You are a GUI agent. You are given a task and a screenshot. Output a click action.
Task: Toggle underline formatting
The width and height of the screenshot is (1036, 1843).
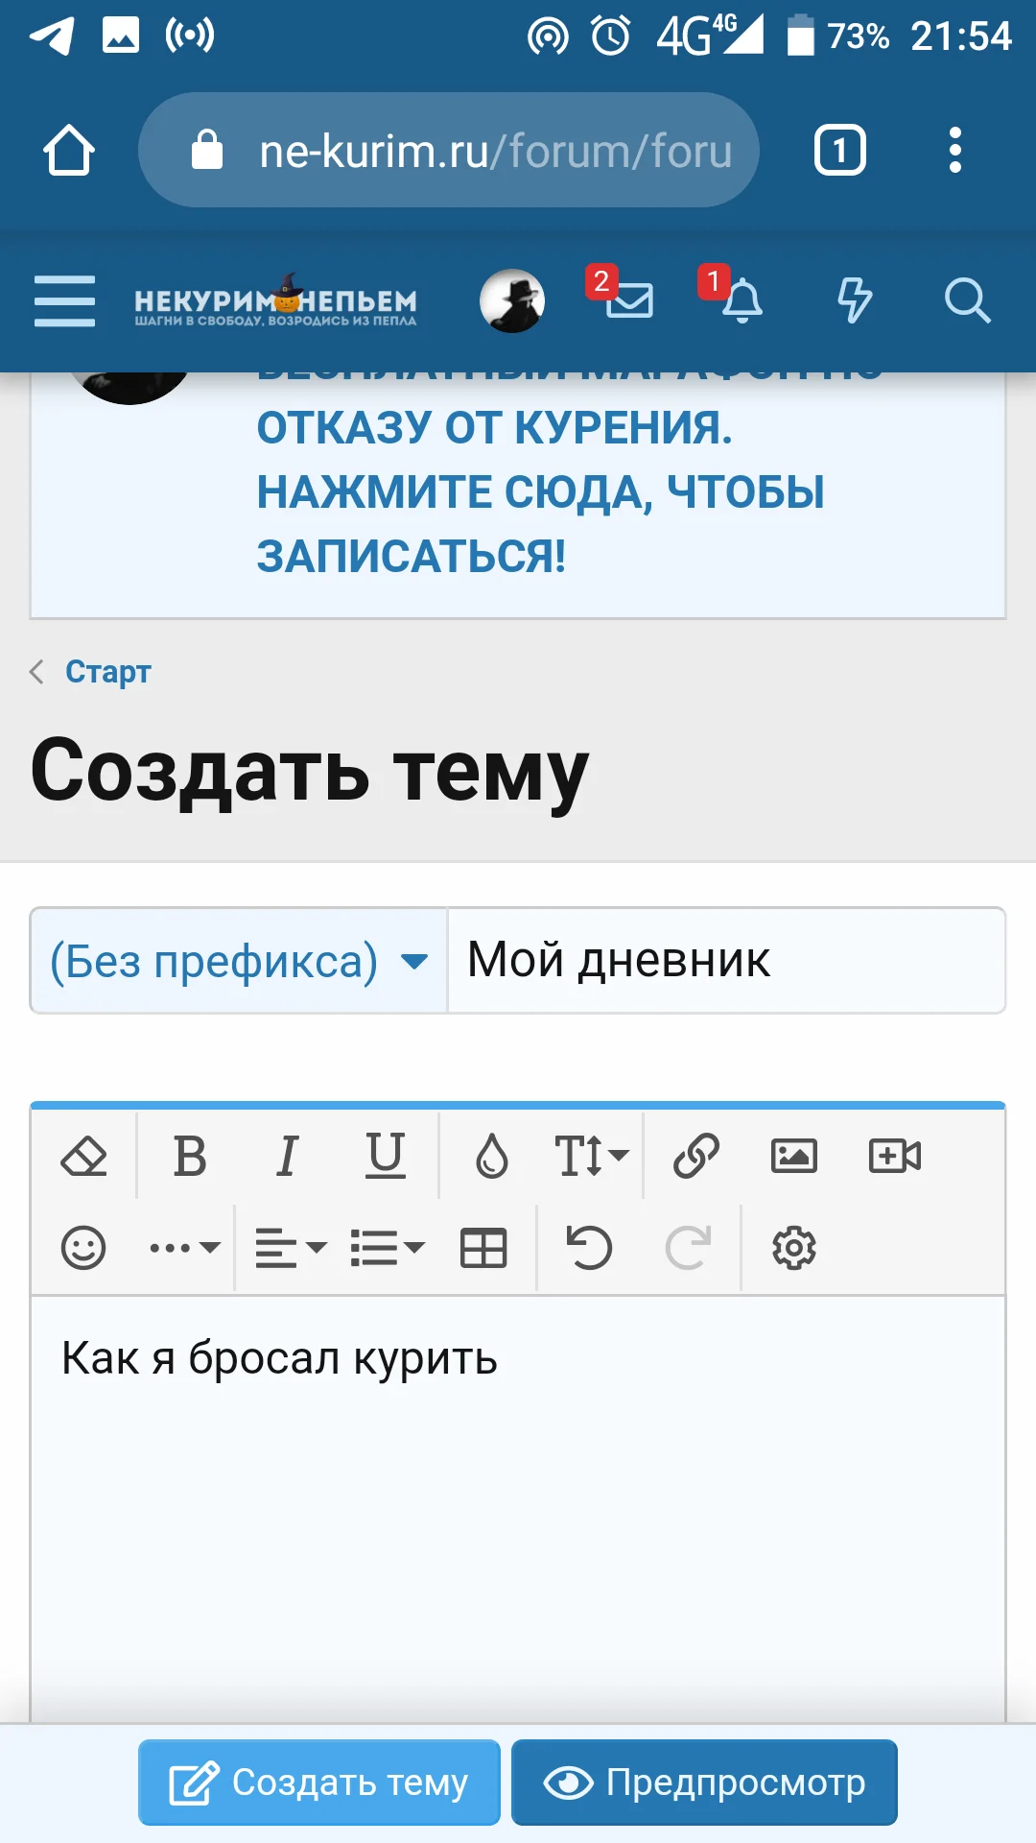tap(386, 1156)
